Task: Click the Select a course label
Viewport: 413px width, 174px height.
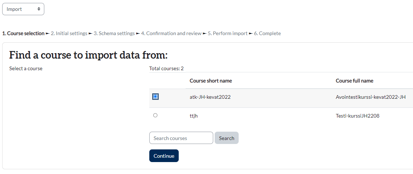Action: tap(26, 68)
